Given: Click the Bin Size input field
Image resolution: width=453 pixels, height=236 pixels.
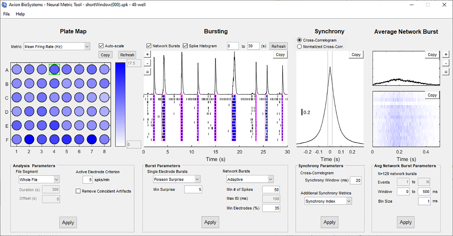Looking at the screenshot, I should click(424, 201).
